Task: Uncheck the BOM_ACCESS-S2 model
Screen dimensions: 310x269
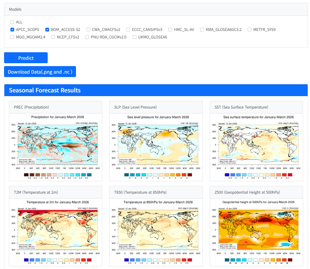Action: (x=47, y=29)
